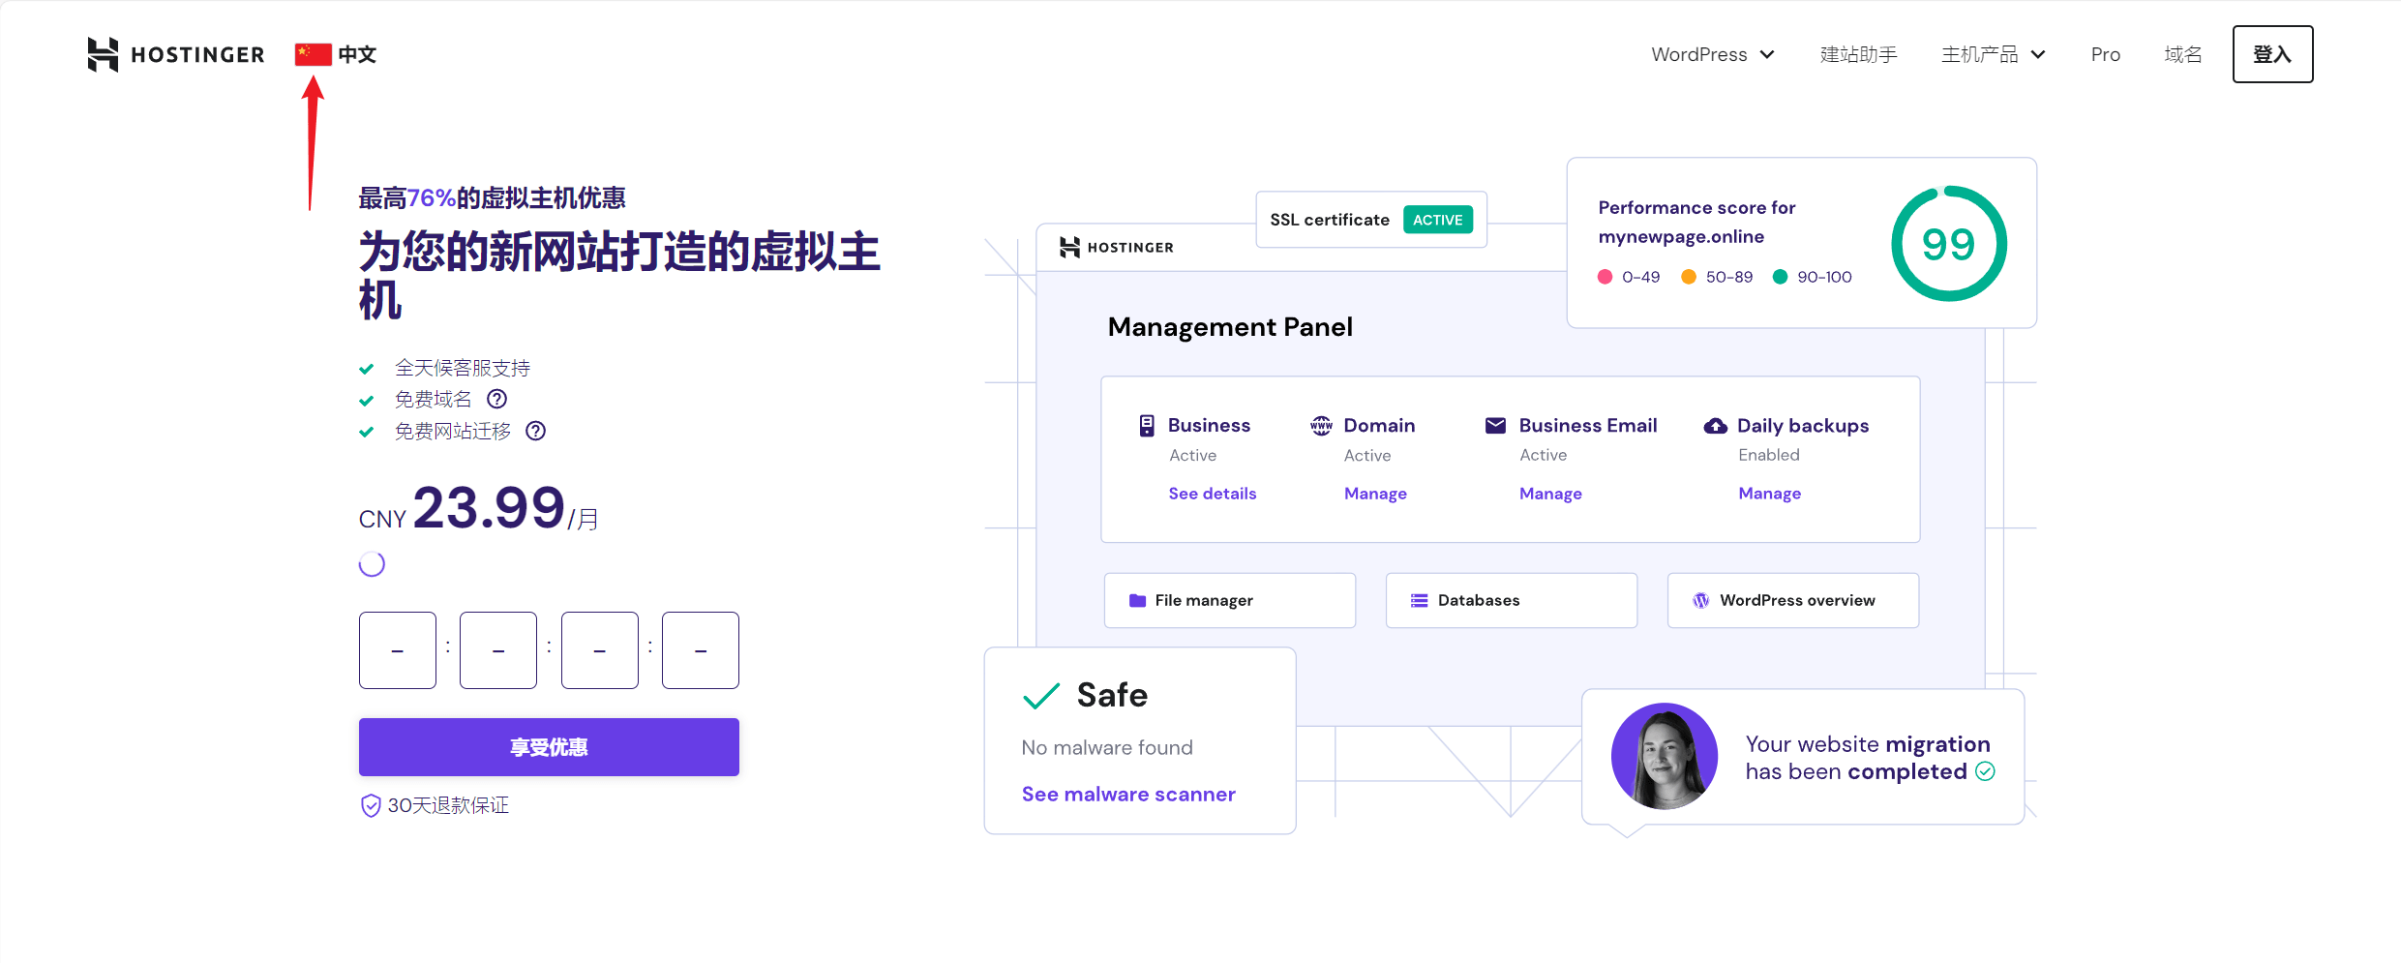Viewport: 2401px width, 963px height.
Task: Open the File manager button
Action: click(x=1229, y=600)
